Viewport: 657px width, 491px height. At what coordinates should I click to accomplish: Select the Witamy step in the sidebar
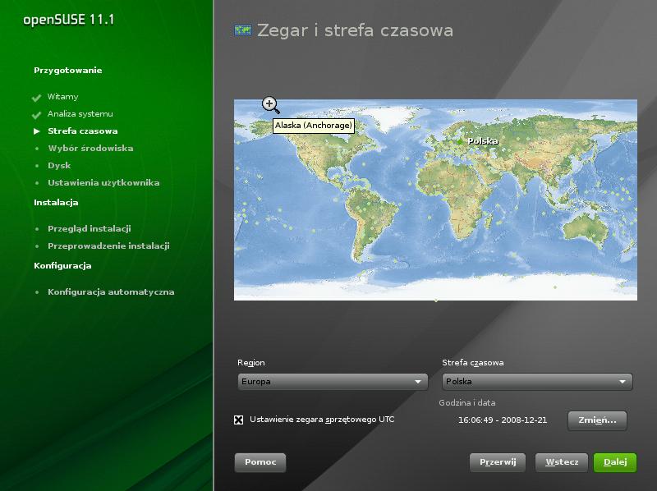point(63,97)
